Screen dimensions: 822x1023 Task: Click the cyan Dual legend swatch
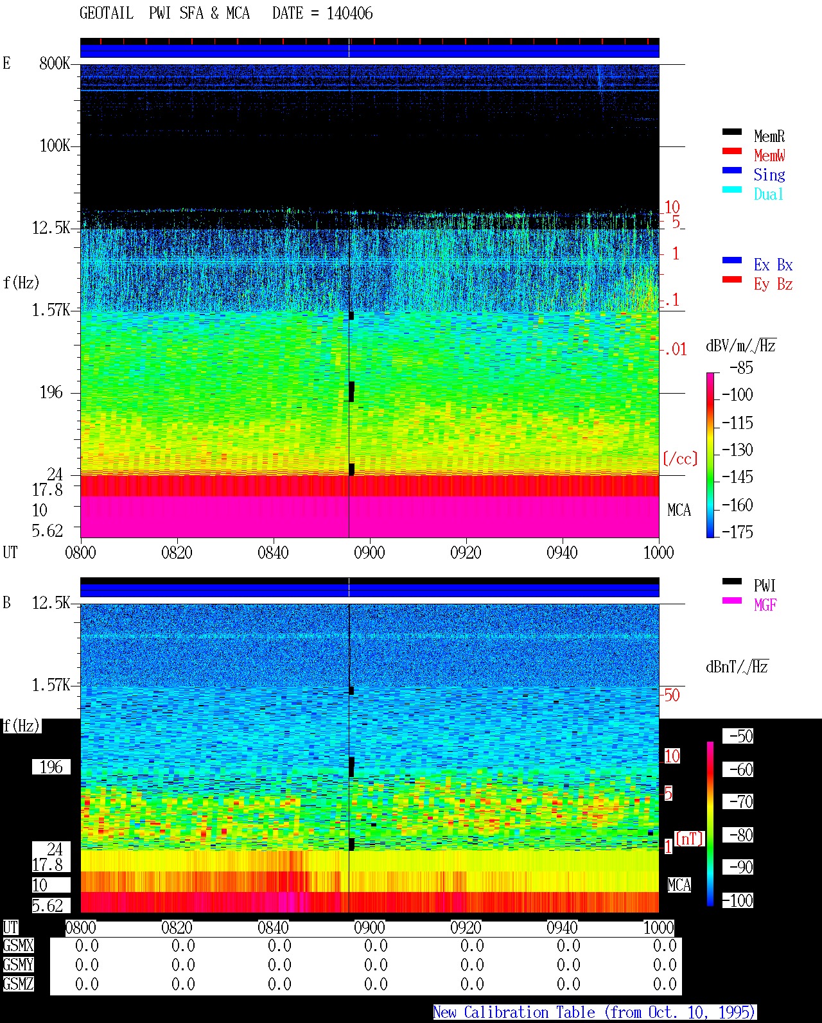tap(732, 189)
